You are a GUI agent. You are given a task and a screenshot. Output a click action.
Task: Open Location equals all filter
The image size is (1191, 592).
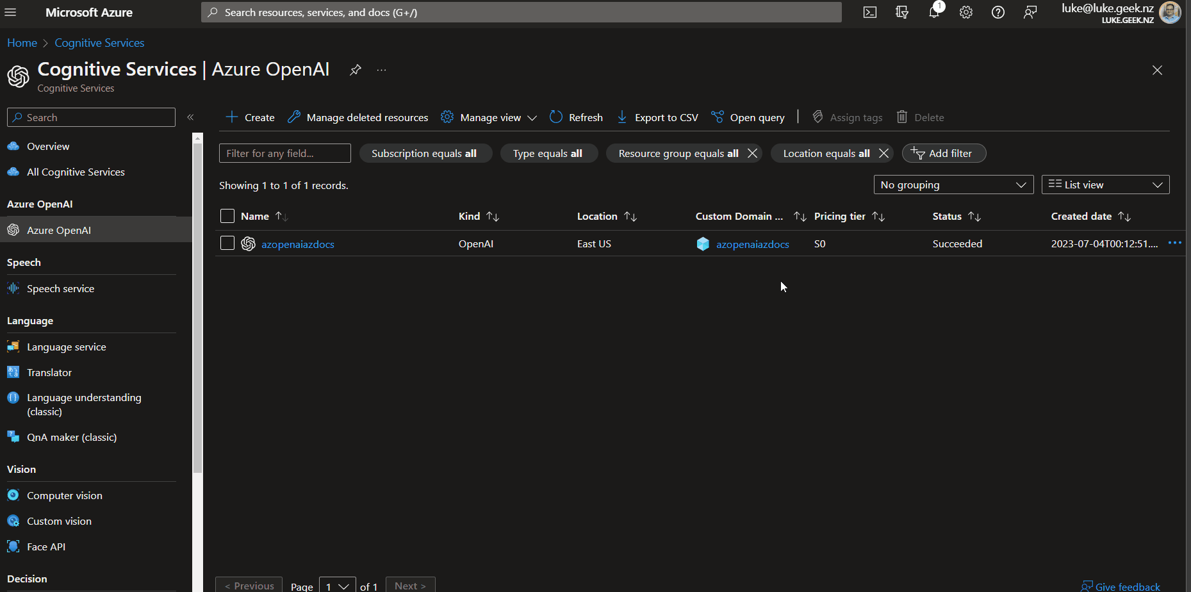click(x=826, y=153)
